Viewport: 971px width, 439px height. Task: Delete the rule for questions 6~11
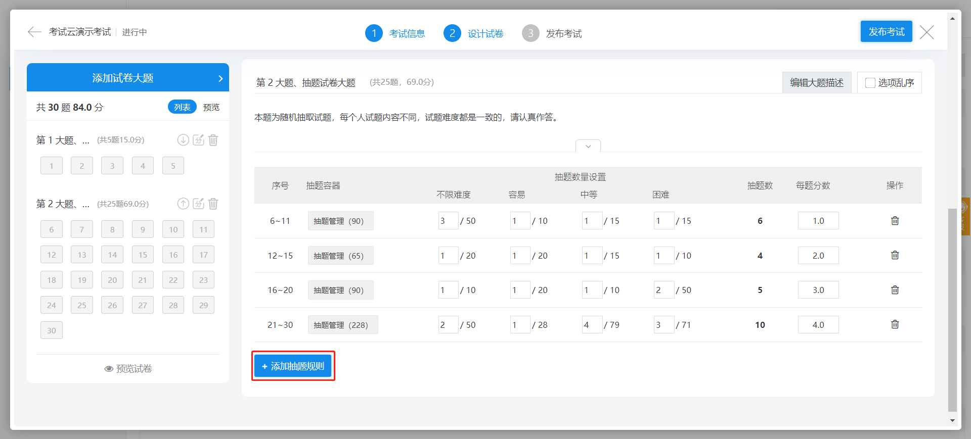pos(895,221)
